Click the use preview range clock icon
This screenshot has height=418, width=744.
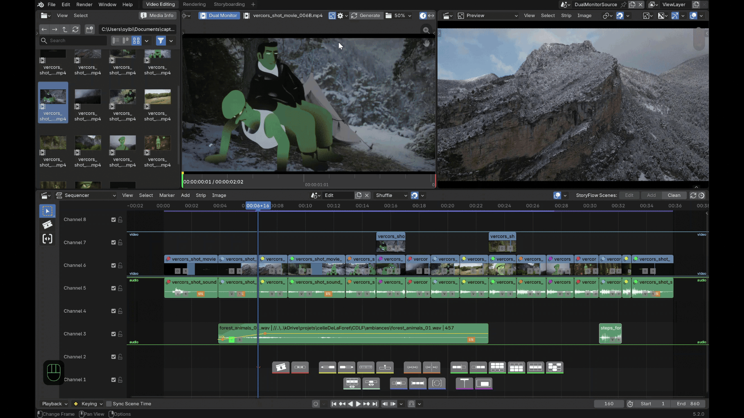(630, 404)
